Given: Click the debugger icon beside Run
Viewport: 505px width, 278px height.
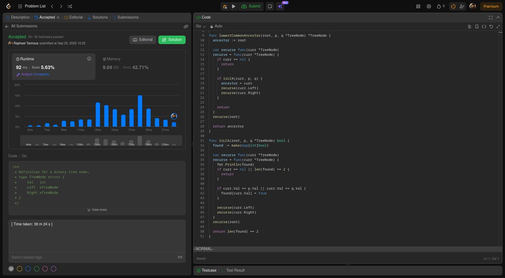Looking at the screenshot, I should click(225, 6).
